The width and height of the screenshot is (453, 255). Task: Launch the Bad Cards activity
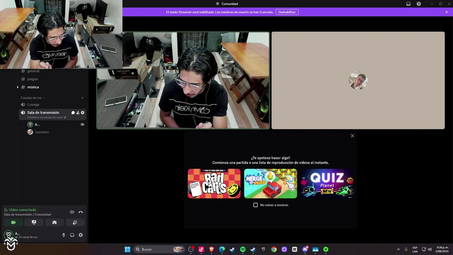tap(214, 183)
